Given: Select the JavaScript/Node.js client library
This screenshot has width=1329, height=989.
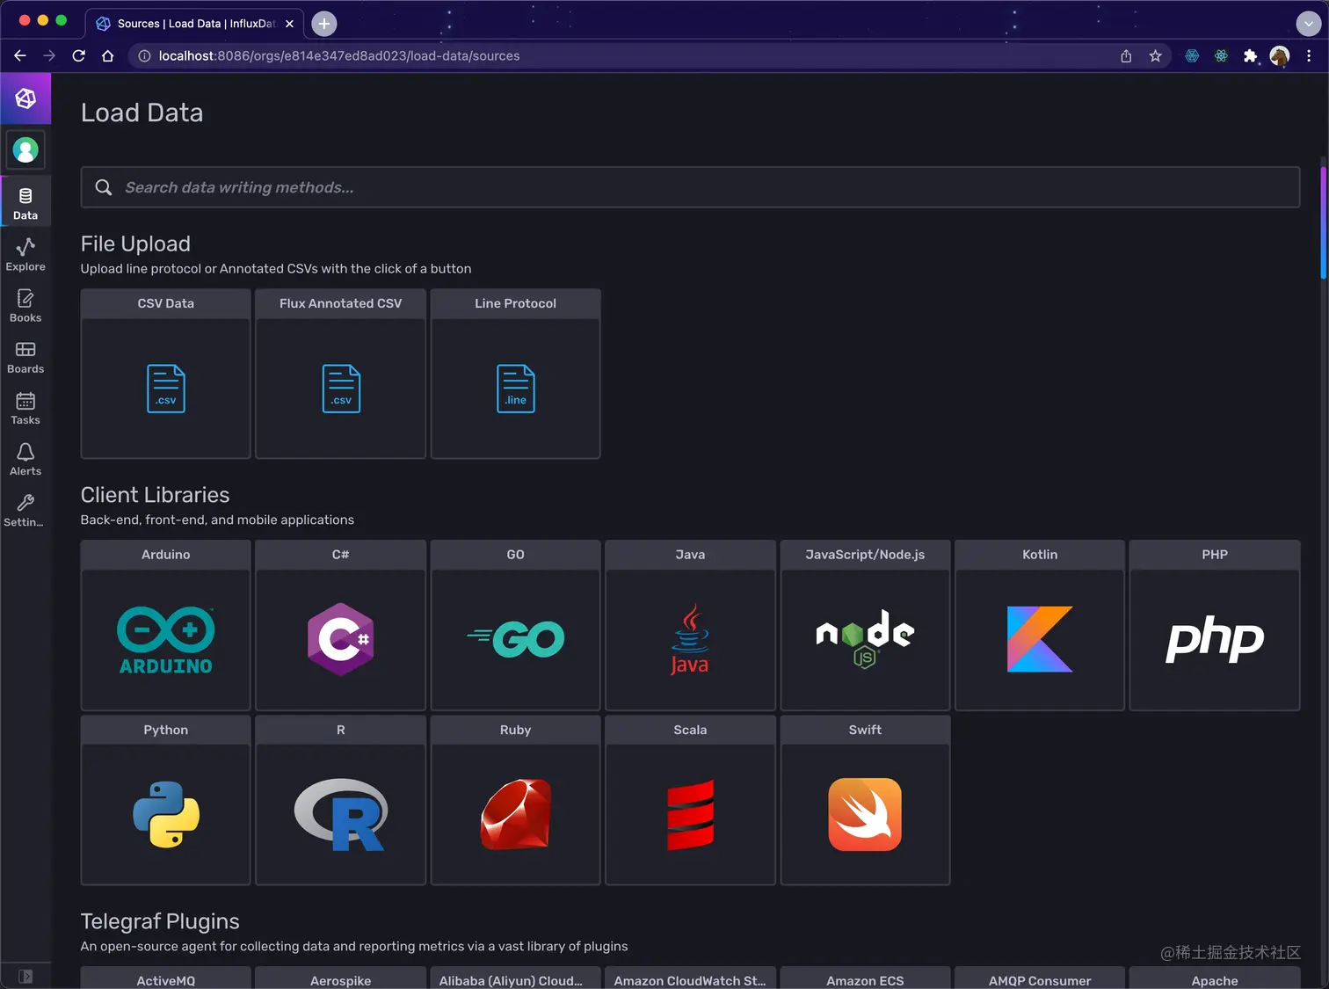Looking at the screenshot, I should pyautogui.click(x=864, y=626).
